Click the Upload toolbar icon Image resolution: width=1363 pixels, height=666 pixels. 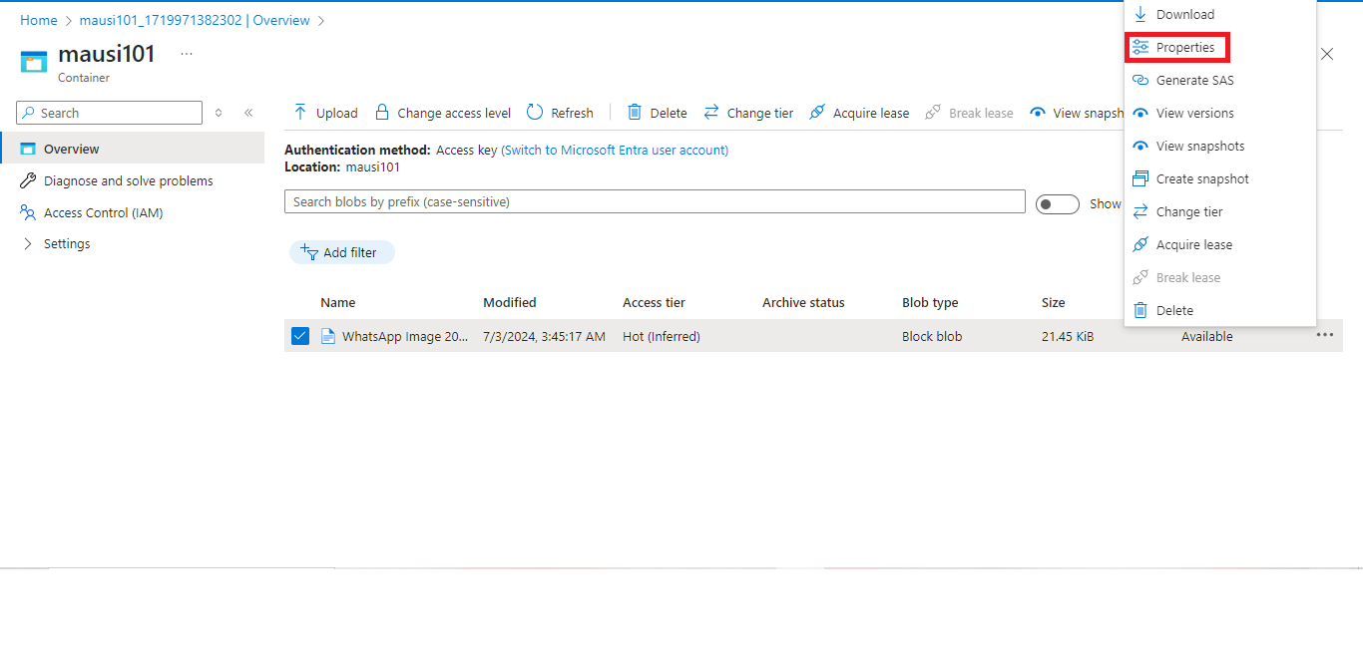(300, 113)
